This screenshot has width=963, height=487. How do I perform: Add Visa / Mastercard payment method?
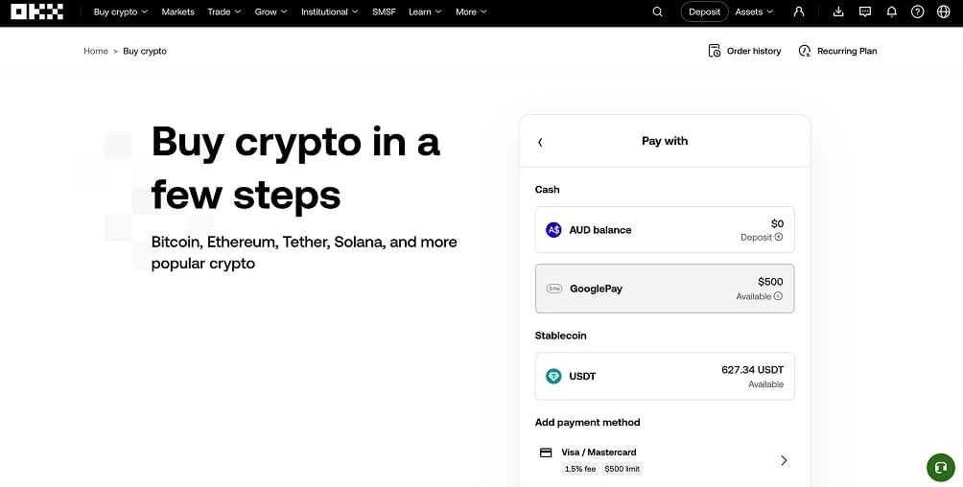click(665, 460)
